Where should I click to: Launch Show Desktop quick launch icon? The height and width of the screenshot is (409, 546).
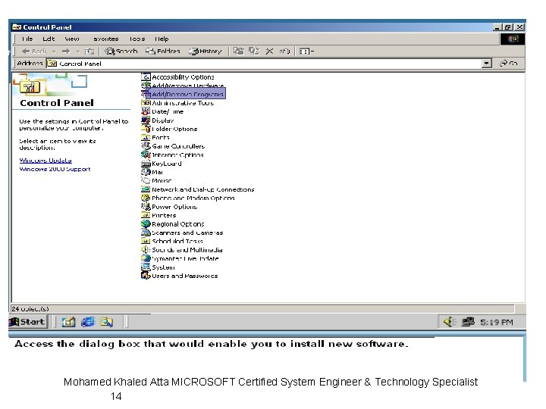tap(68, 322)
